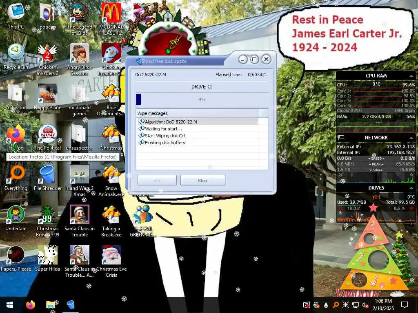Launch the Undertale shortcut
This screenshot has height=313, width=418.
16,218
